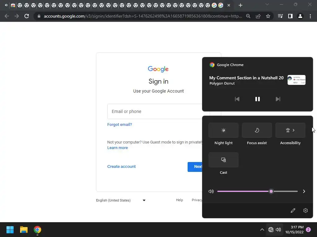
Task: Open the Help footer link
Action: pos(179,200)
